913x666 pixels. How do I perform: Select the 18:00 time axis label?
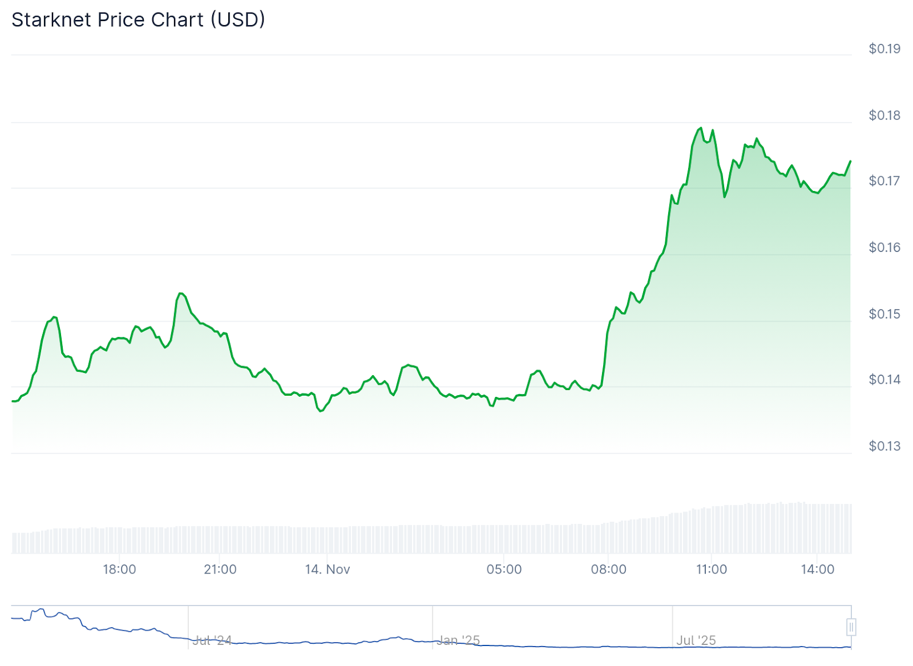point(119,569)
